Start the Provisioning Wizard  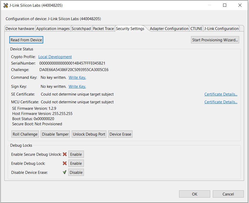(215, 40)
